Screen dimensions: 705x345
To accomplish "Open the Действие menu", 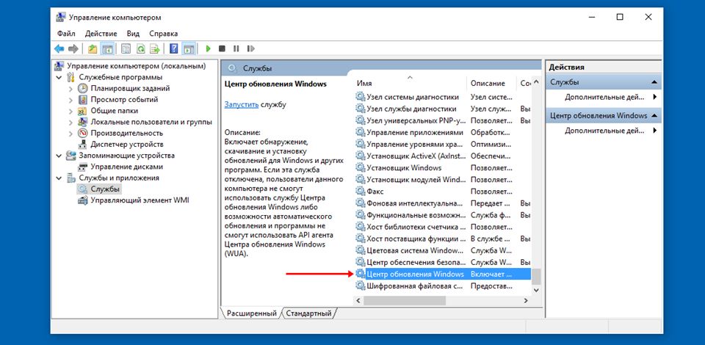I will click(101, 34).
